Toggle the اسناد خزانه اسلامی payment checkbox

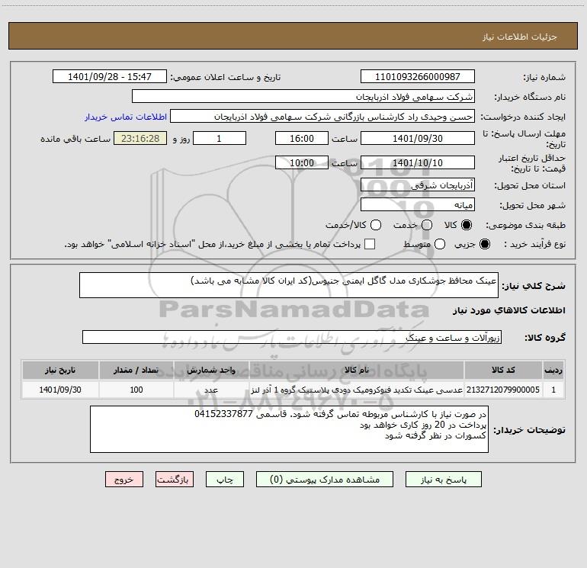pyautogui.click(x=370, y=244)
